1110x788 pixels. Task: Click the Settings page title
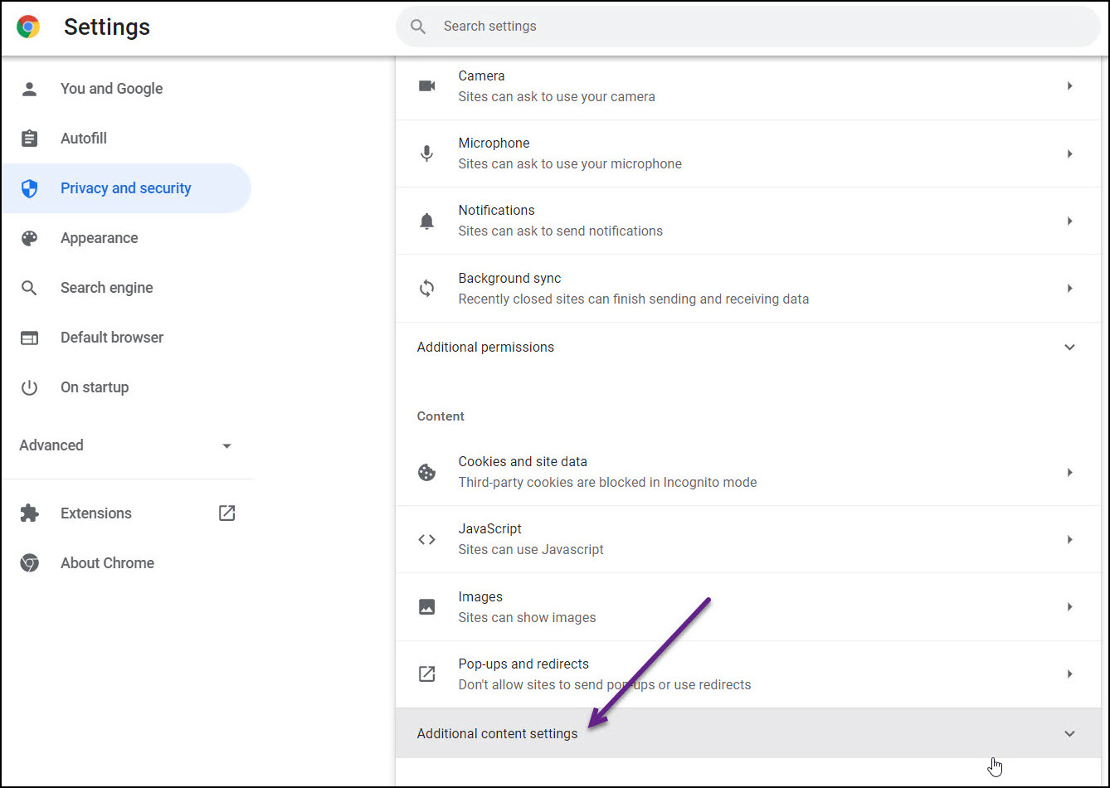tap(107, 27)
